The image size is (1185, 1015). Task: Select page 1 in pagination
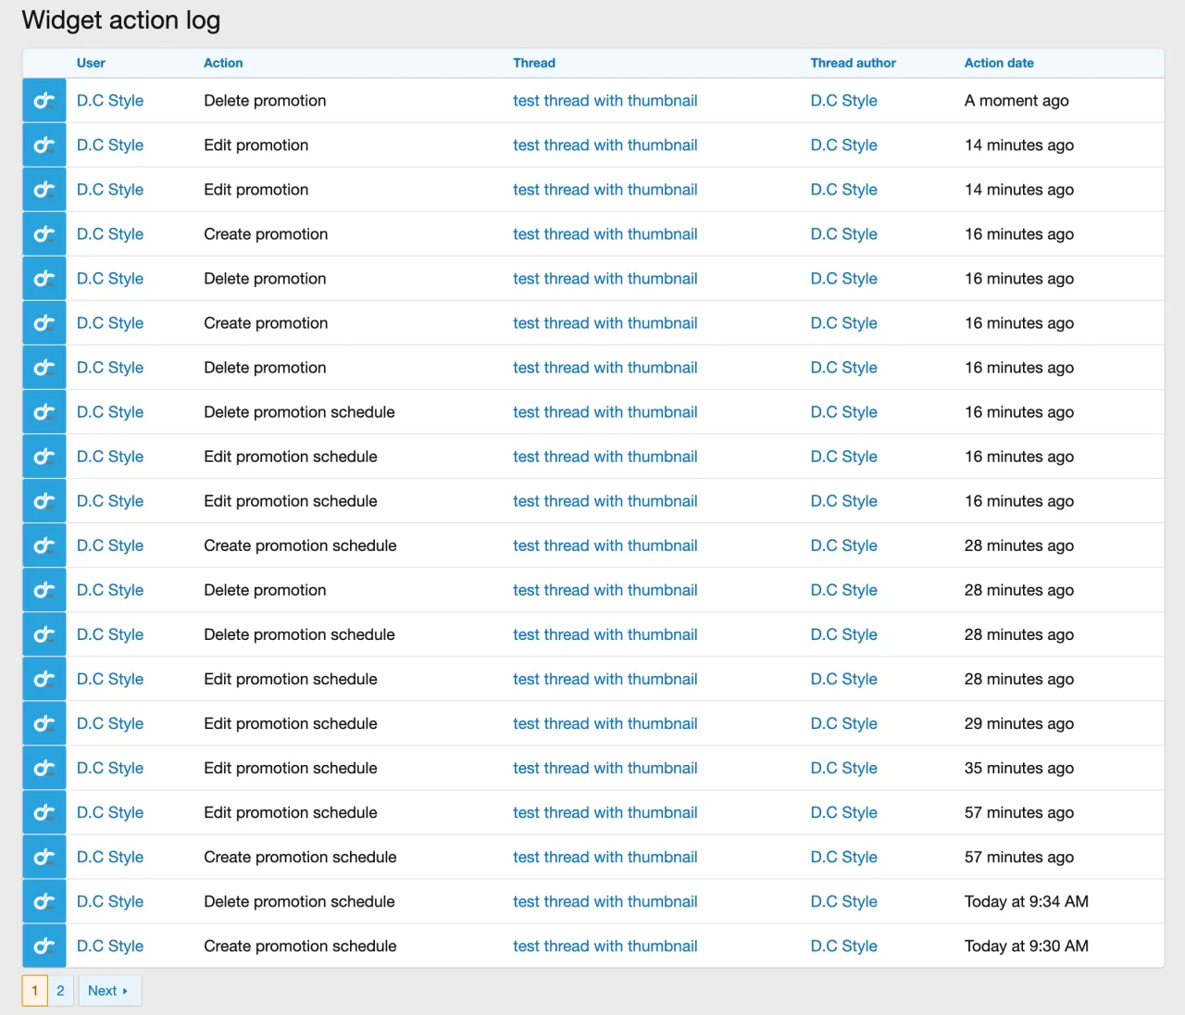pos(35,990)
